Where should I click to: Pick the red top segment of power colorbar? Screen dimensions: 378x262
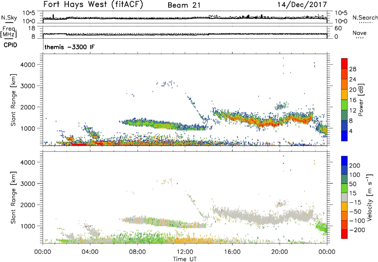pyautogui.click(x=344, y=64)
